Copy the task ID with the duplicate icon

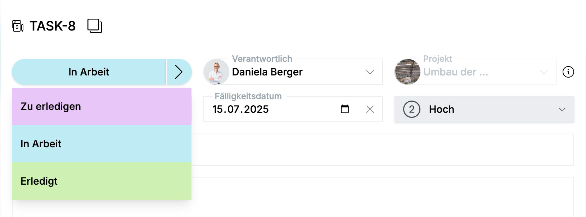[x=95, y=26]
